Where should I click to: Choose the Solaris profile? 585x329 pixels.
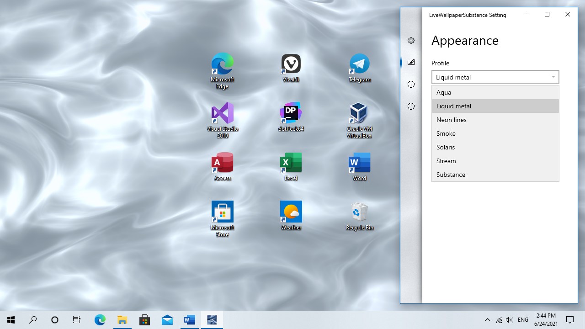pyautogui.click(x=495, y=147)
